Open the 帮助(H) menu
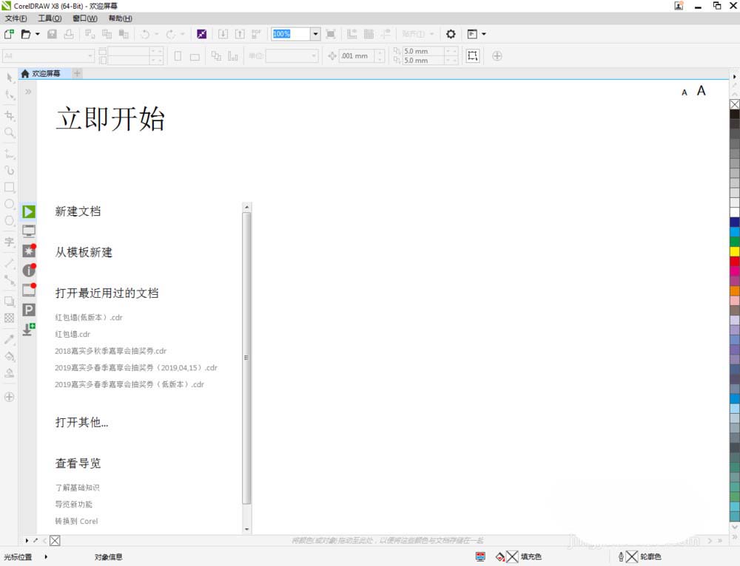Image resolution: width=740 pixels, height=566 pixels. [x=121, y=18]
